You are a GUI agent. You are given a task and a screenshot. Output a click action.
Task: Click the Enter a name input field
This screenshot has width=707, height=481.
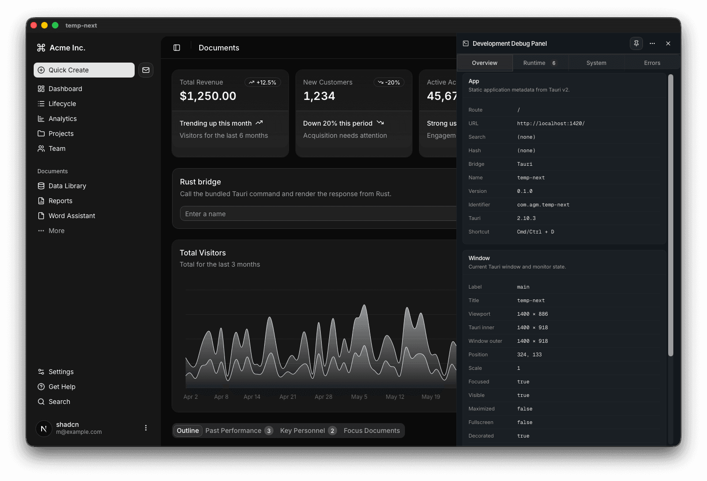(x=281, y=213)
